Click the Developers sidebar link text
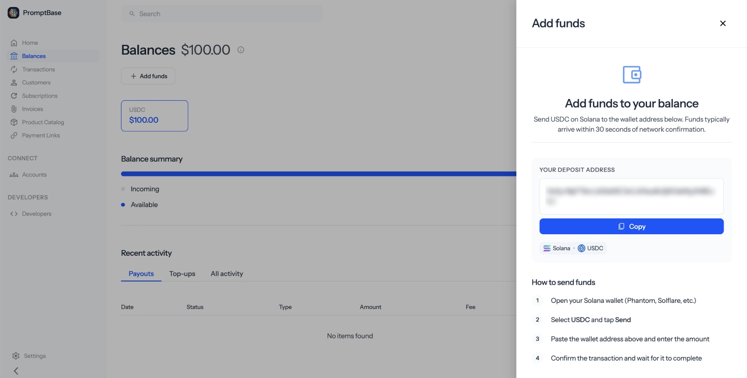 pos(37,214)
